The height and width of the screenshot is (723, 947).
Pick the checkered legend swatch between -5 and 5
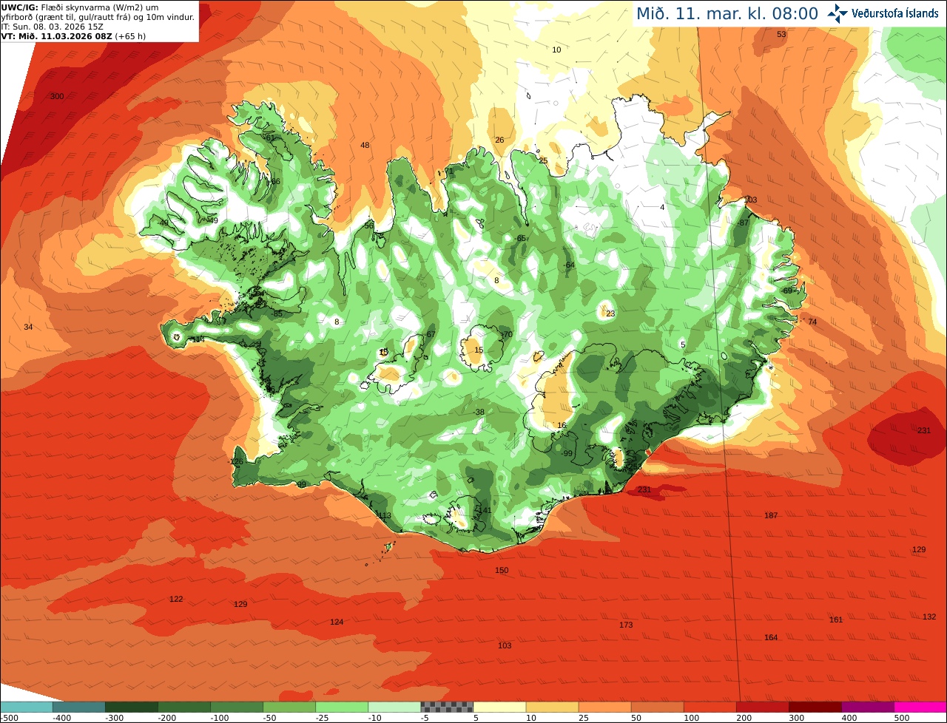[447, 707]
